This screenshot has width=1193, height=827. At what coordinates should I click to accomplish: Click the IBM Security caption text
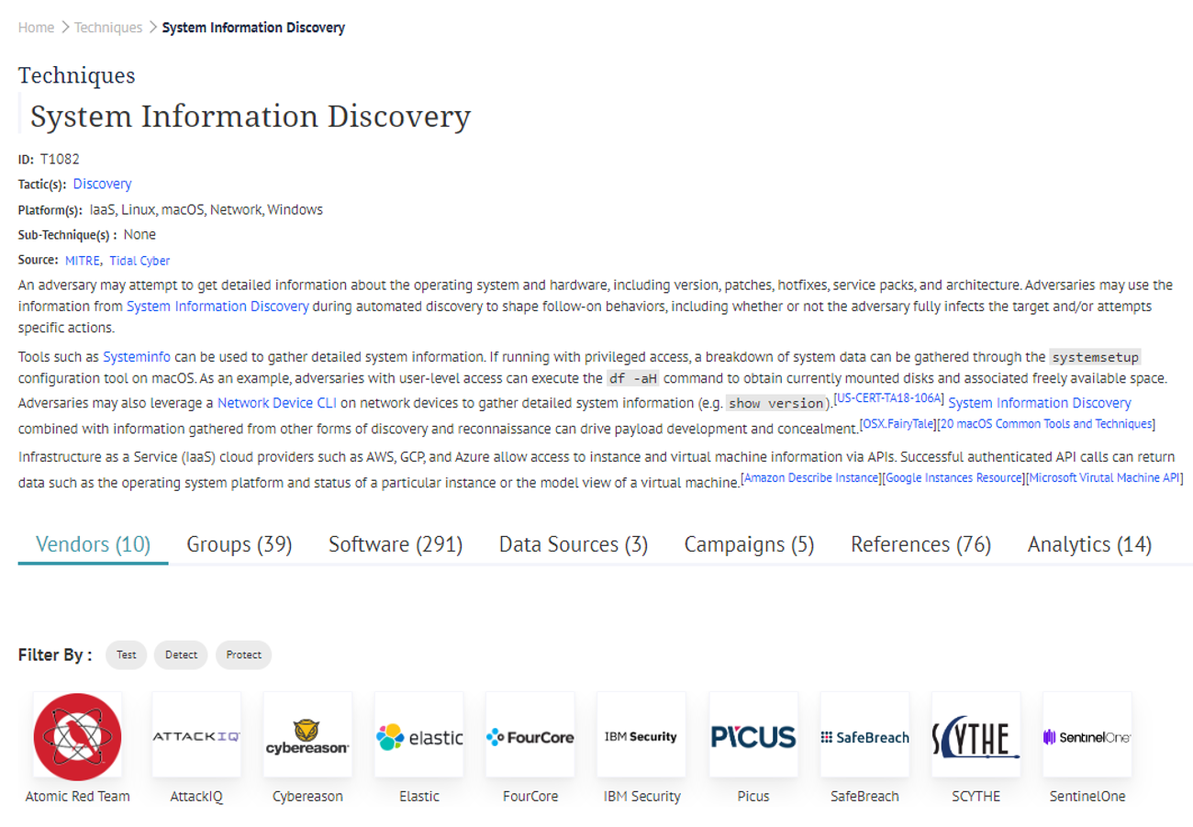point(641,797)
